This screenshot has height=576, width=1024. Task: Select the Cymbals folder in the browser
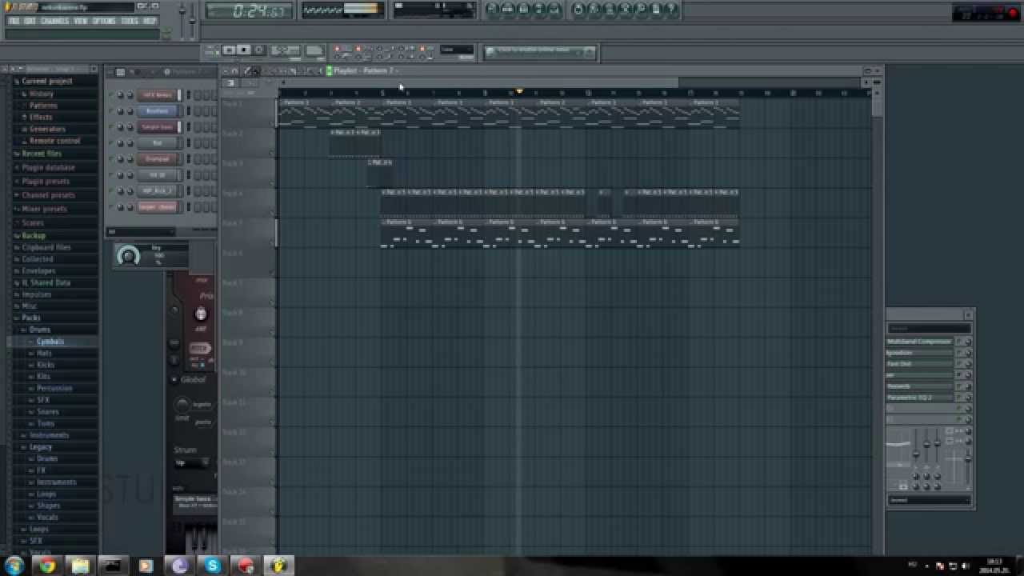[50, 342]
